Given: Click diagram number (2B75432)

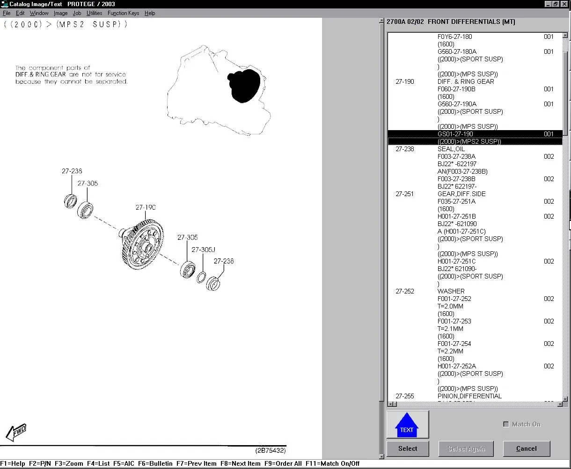Looking at the screenshot, I should [x=270, y=451].
